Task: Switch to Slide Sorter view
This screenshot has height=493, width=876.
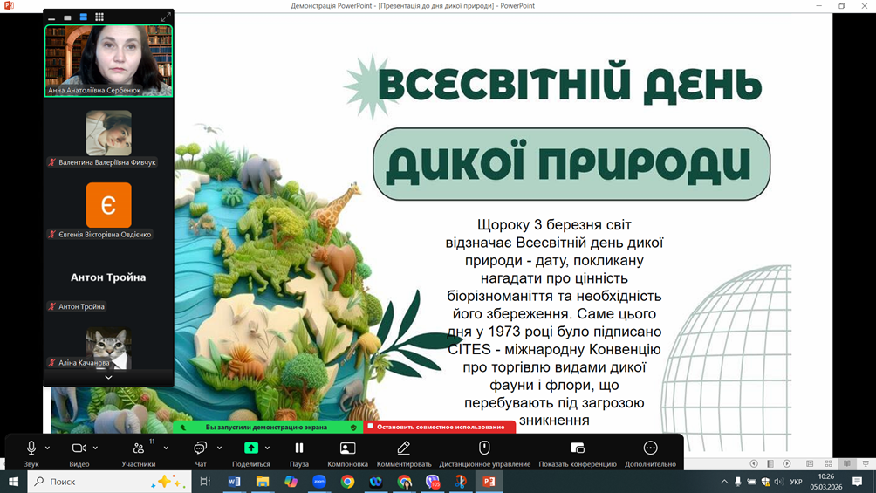Action: (x=829, y=464)
